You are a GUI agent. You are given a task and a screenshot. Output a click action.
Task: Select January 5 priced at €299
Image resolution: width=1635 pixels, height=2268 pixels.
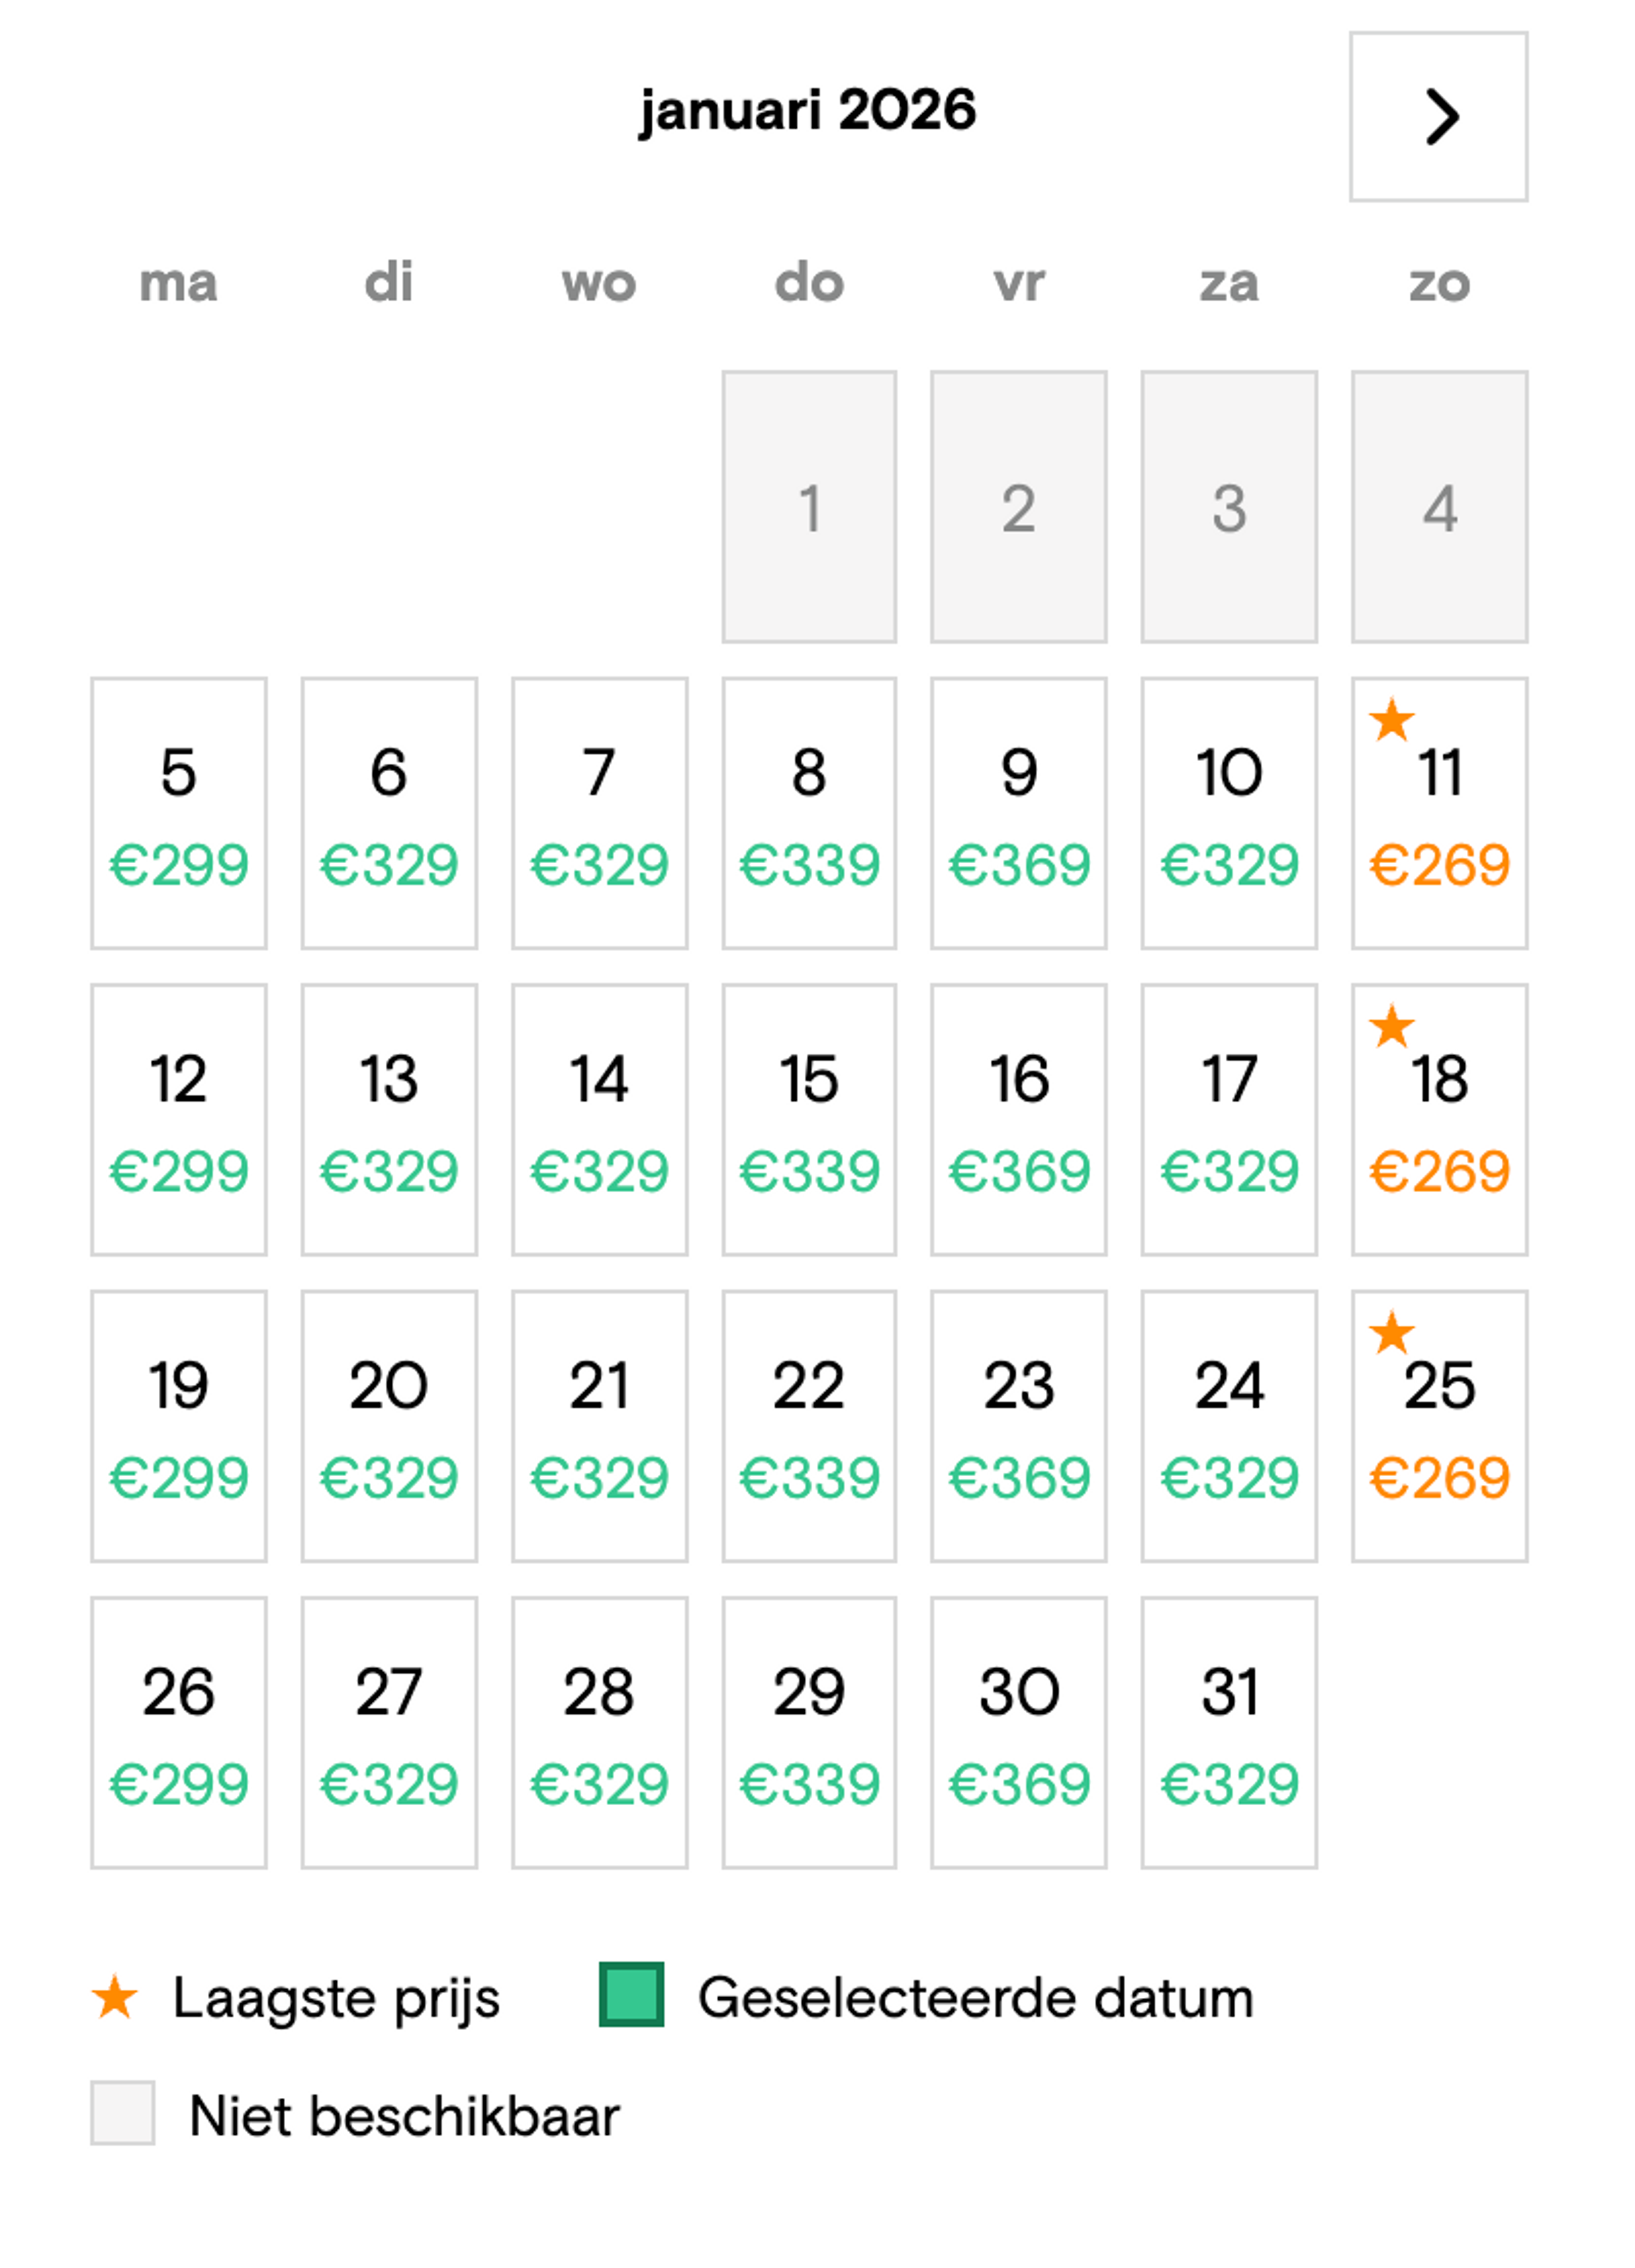(179, 813)
